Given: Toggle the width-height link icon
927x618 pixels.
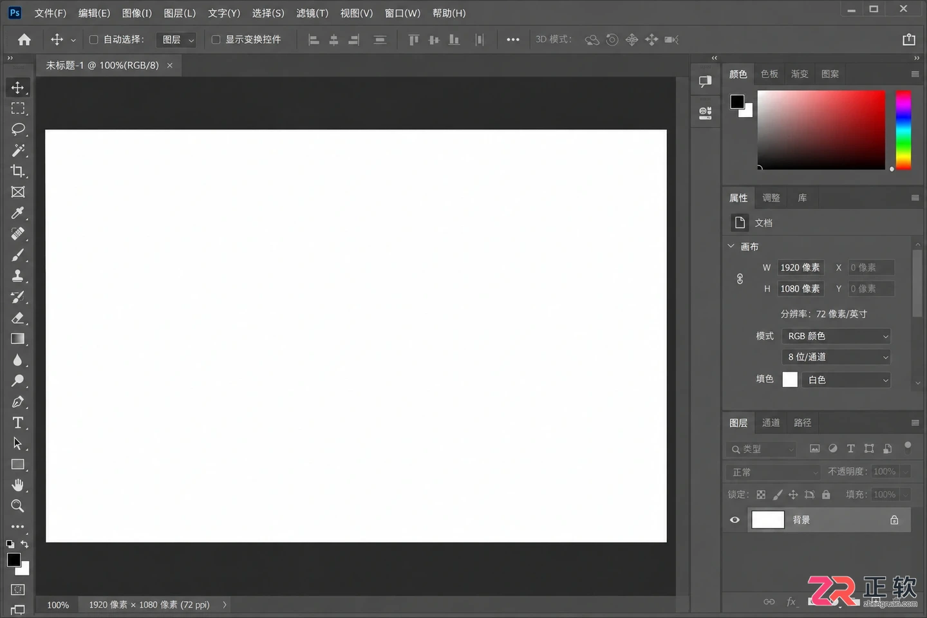Looking at the screenshot, I should [x=740, y=279].
